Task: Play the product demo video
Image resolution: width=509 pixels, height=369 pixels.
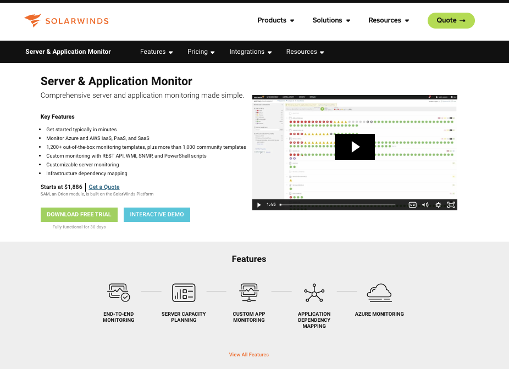Action: tap(355, 147)
